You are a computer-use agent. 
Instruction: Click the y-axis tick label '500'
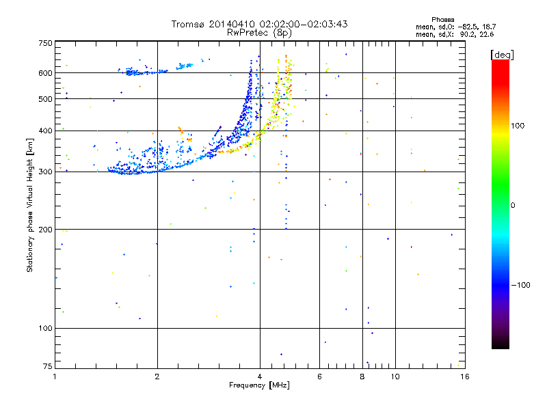pos(45,99)
